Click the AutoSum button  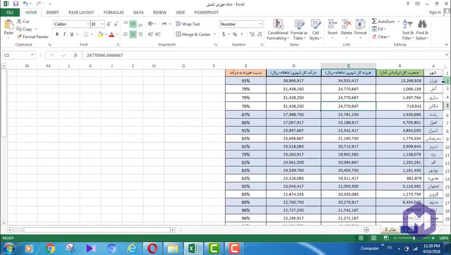383,22
